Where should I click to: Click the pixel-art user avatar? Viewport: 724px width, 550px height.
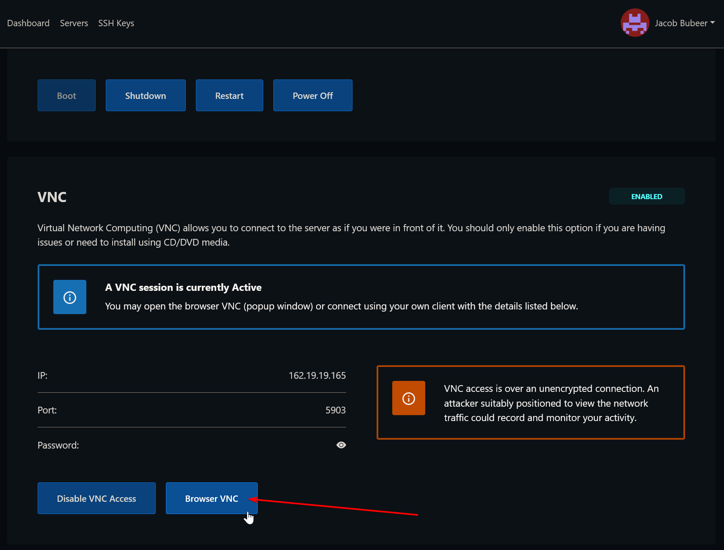634,23
